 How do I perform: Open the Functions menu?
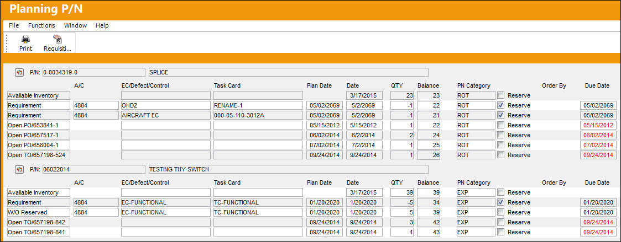pos(41,25)
